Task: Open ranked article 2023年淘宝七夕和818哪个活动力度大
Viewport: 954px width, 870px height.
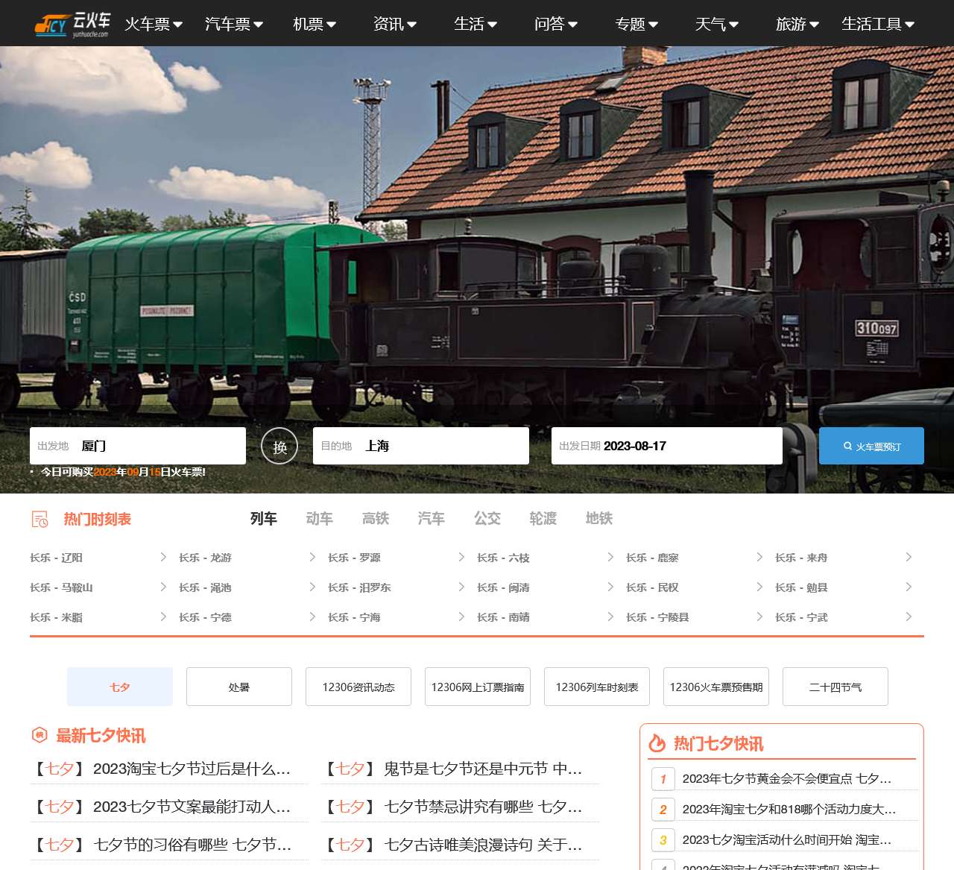Action: [x=789, y=809]
